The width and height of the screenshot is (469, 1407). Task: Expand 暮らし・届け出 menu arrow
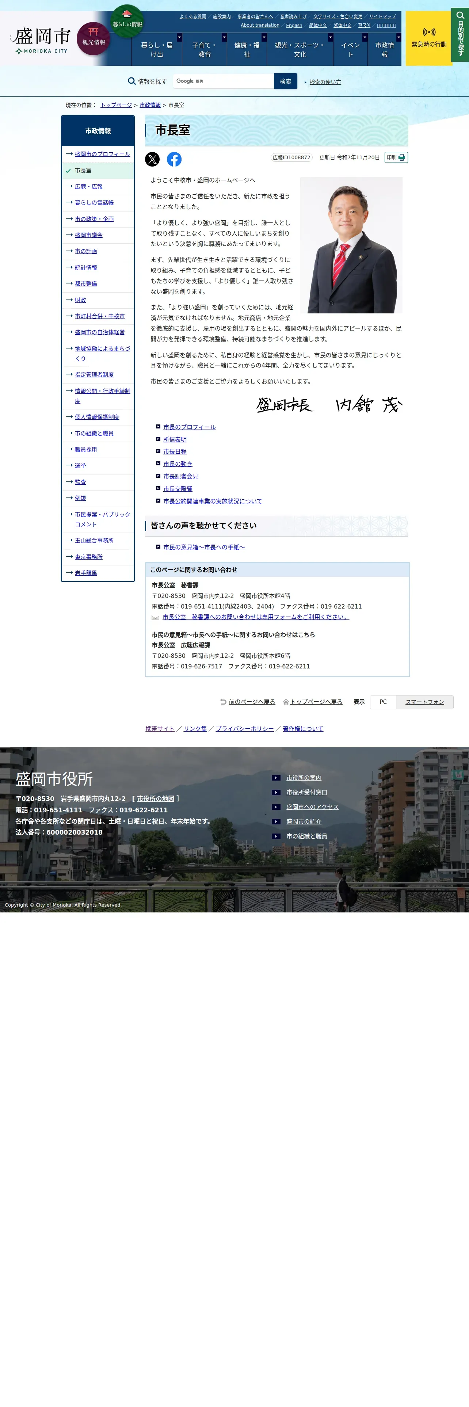coord(179,37)
